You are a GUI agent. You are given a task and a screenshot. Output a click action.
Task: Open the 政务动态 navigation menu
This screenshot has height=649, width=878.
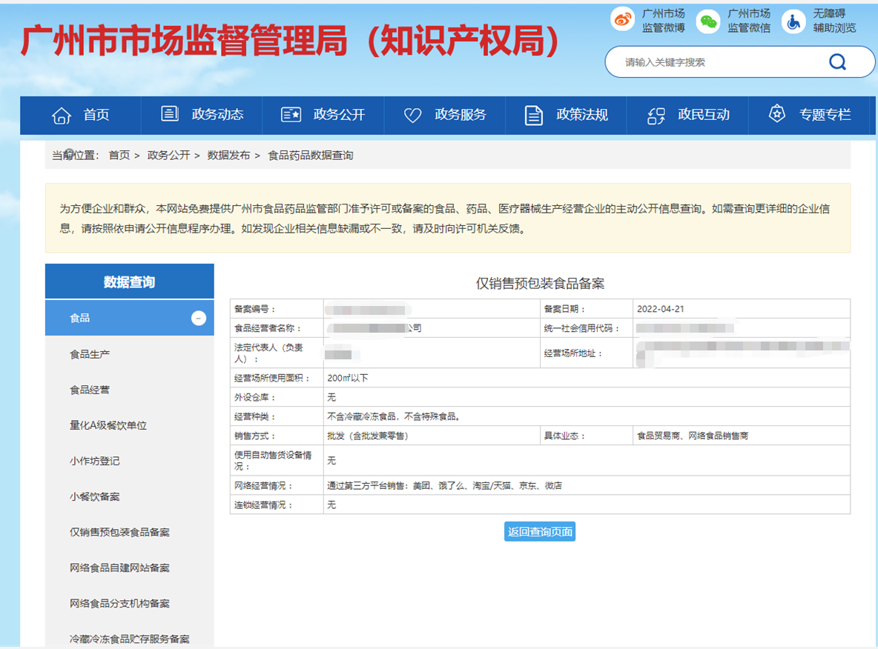(202, 116)
